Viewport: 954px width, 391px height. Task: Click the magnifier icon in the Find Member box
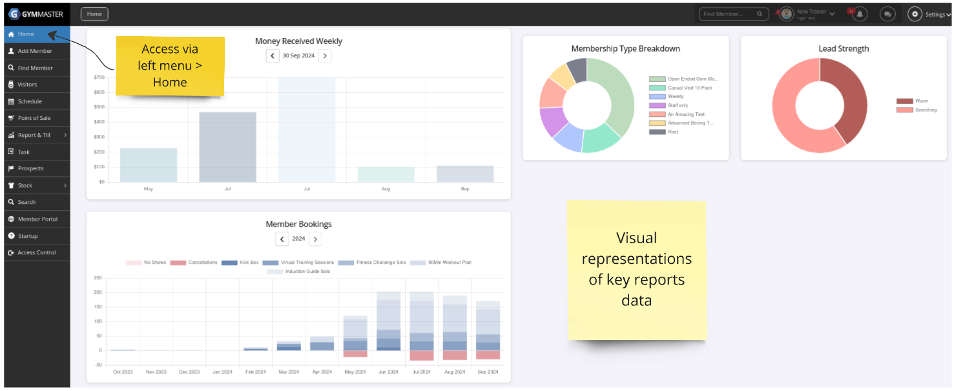760,14
